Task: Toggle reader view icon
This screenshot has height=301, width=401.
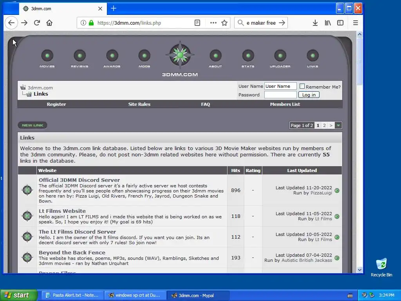Action: [197, 23]
